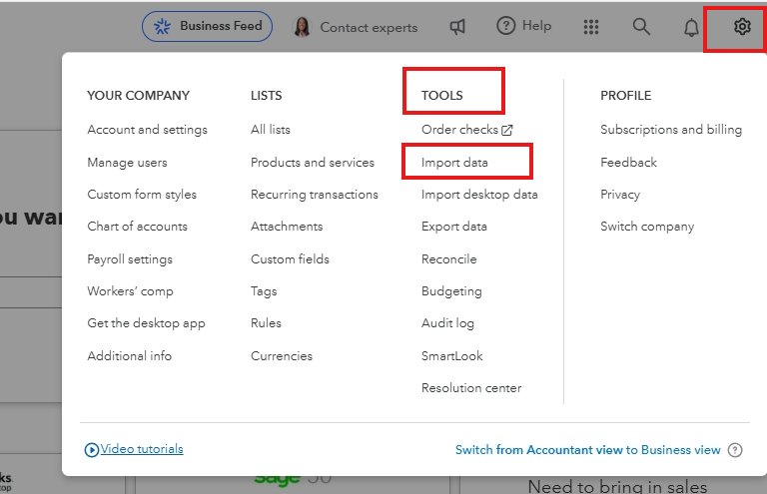Open Order checks external link
Viewport: 767px width, 494px height.
tap(466, 130)
